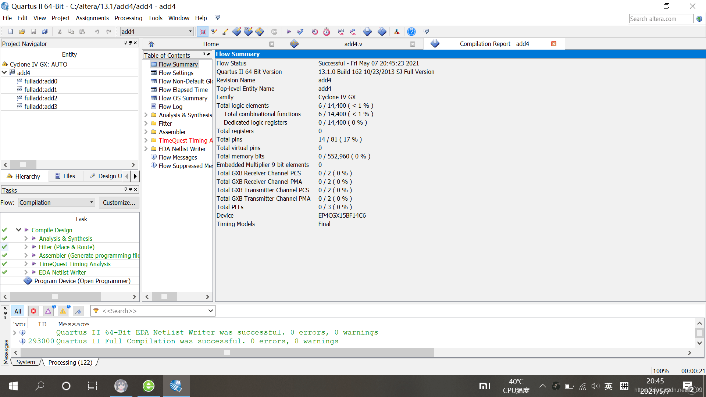Click the Save All toolbar icon
This screenshot has width=706, height=397.
coord(45,32)
